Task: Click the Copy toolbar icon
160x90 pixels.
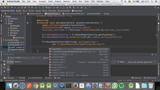Action: (x=22, y=7)
